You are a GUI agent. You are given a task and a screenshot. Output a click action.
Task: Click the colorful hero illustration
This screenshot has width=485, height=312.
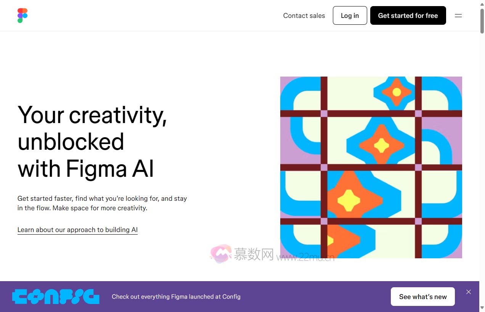[371, 167]
